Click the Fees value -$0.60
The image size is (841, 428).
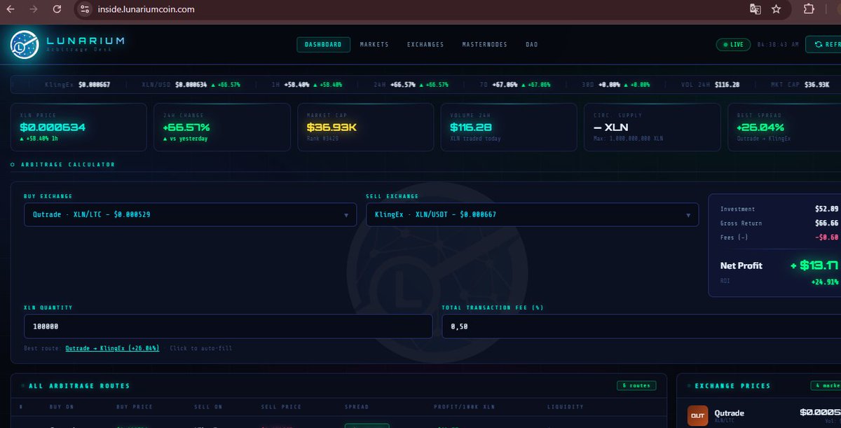coord(827,237)
